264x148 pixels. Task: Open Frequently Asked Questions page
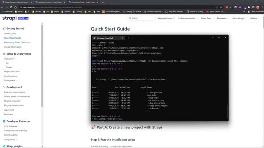[x=17, y=42]
